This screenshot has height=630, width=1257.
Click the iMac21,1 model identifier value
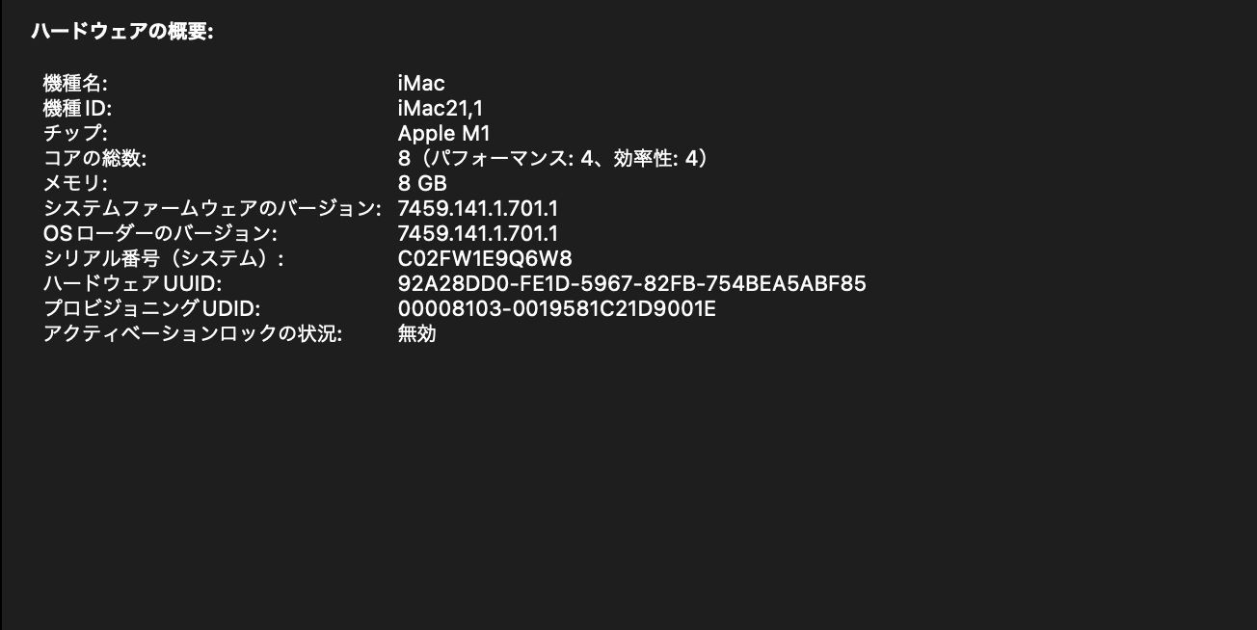pyautogui.click(x=441, y=108)
